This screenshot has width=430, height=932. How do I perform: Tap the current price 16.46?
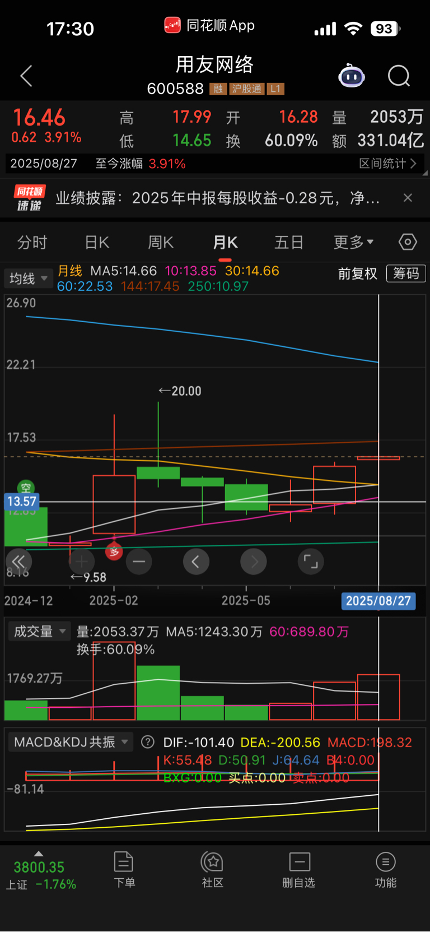point(39,118)
